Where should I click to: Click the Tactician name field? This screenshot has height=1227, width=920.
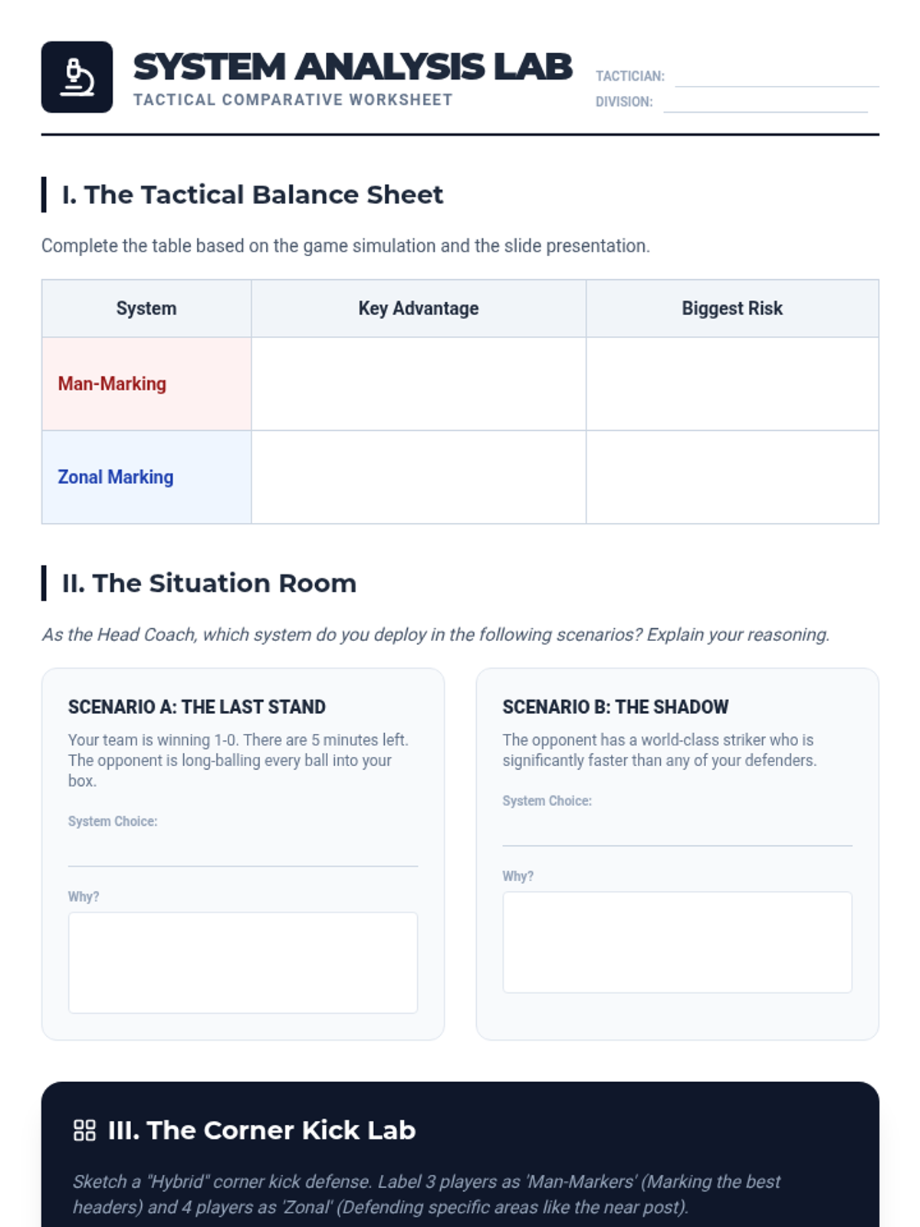(776, 77)
